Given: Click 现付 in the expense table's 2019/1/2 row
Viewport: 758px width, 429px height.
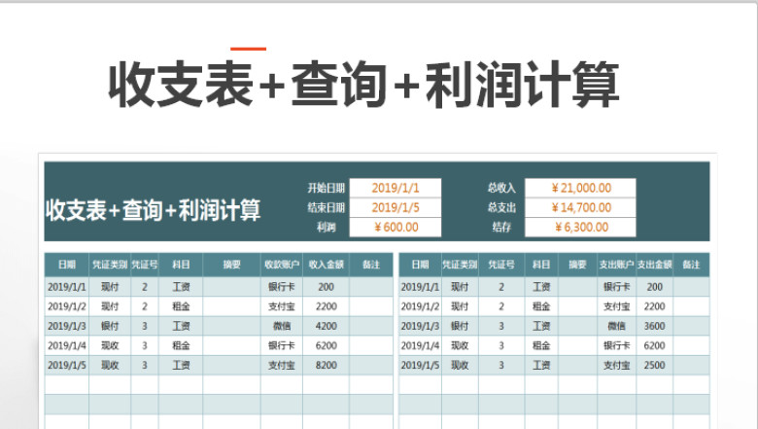Looking at the screenshot, I should click(460, 306).
